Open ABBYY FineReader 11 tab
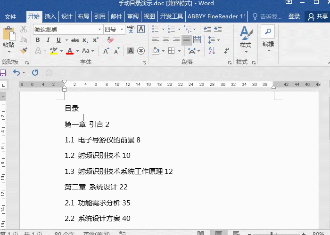Screen dimensions: 330x235 pos(216,16)
